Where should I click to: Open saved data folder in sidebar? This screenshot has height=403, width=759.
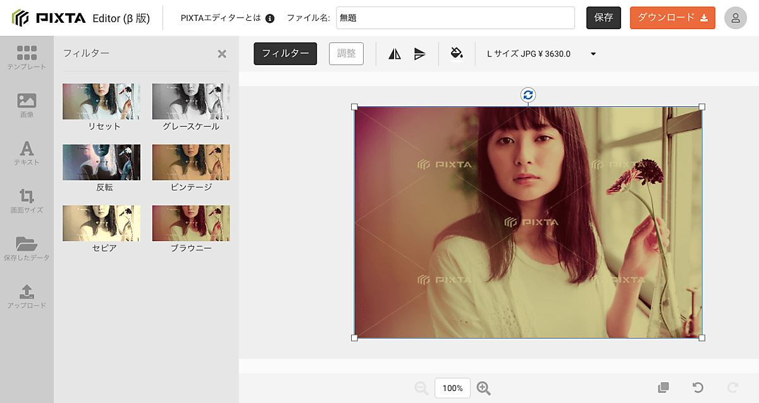27,249
